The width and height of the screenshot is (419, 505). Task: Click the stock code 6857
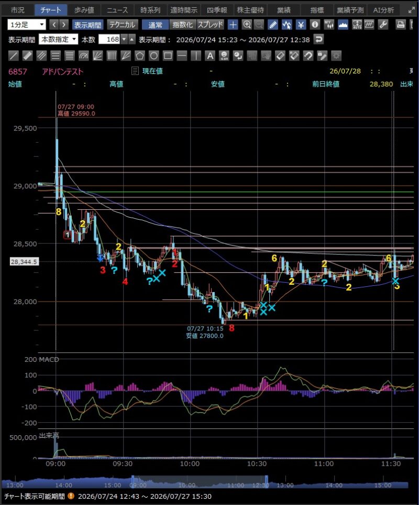pyautogui.click(x=18, y=71)
